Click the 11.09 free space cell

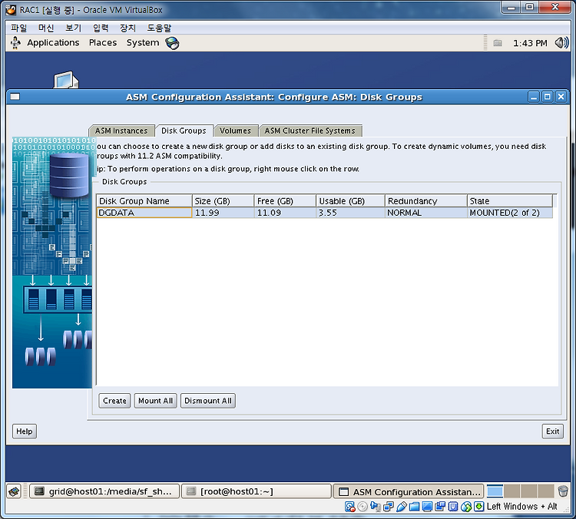click(285, 213)
